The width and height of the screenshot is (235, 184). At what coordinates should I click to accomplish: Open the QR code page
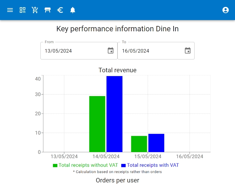click(x=23, y=10)
